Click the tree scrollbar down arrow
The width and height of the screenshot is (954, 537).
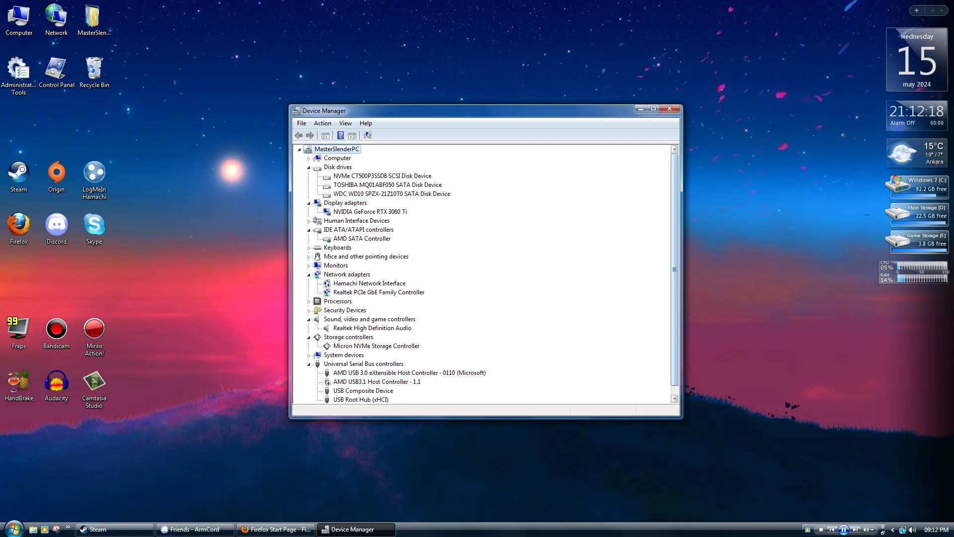point(674,399)
